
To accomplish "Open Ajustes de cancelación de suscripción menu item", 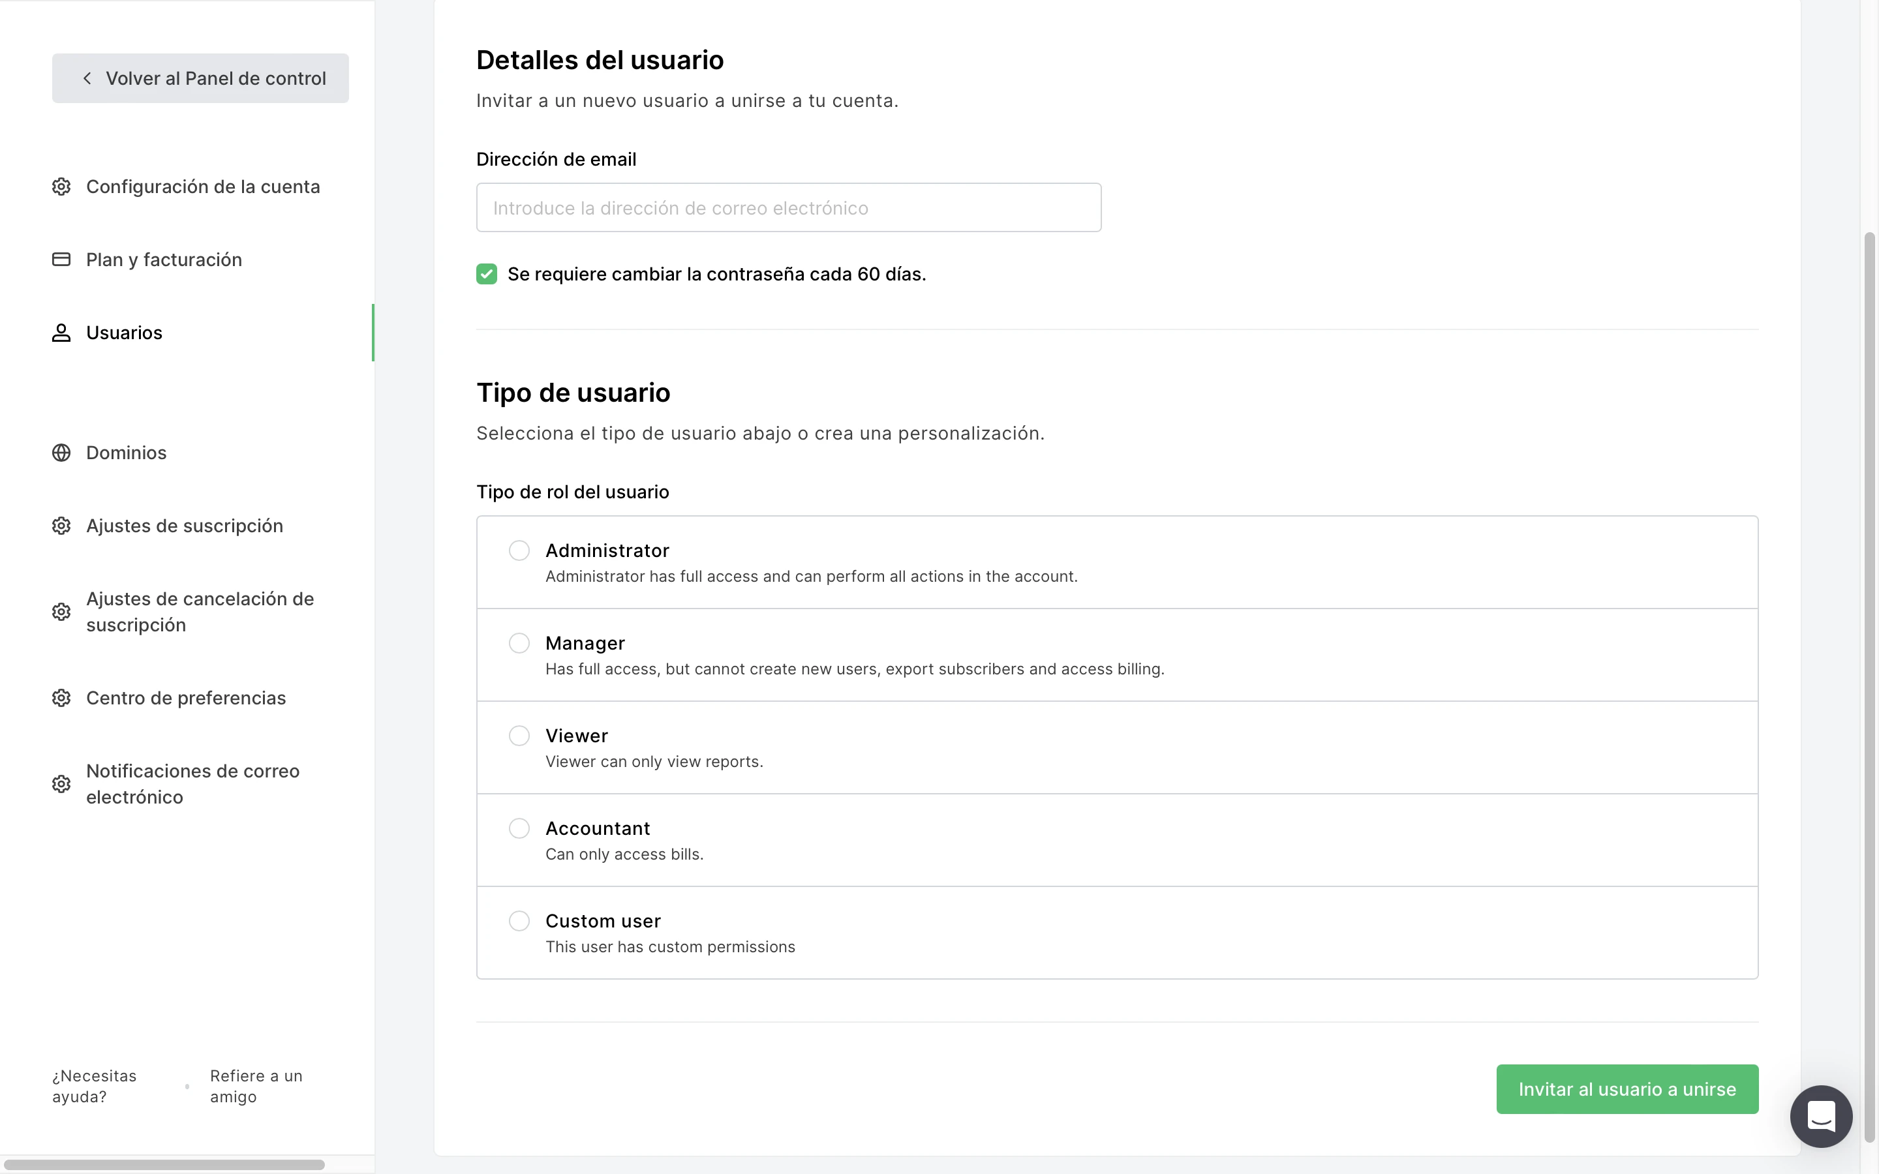I will (x=200, y=612).
